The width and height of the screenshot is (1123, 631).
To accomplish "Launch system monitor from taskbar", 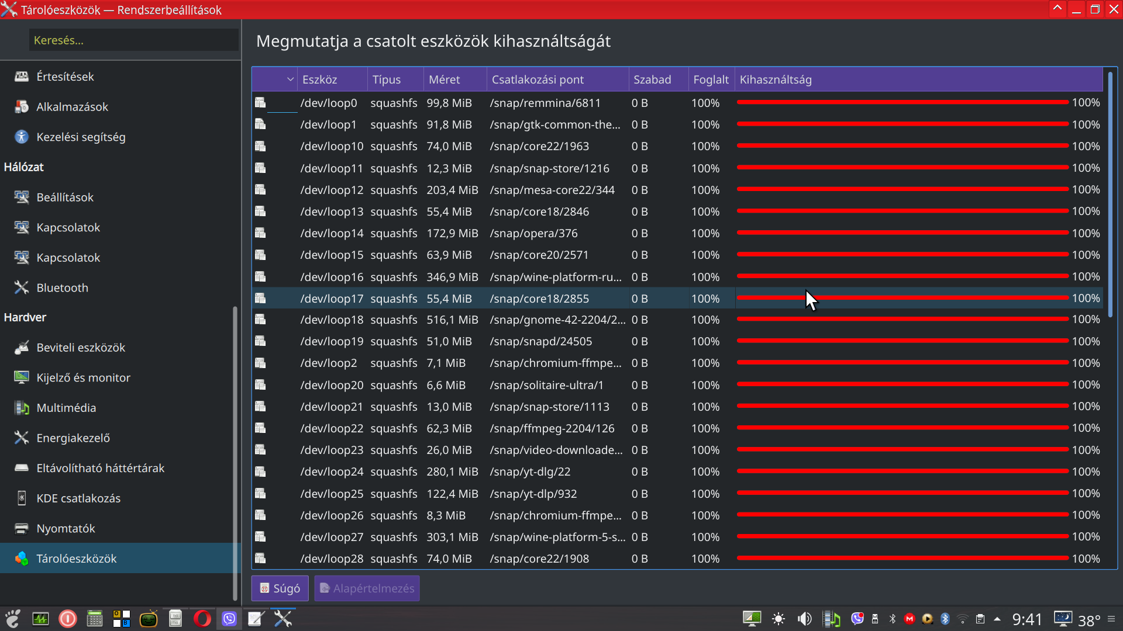I will pos(40,619).
